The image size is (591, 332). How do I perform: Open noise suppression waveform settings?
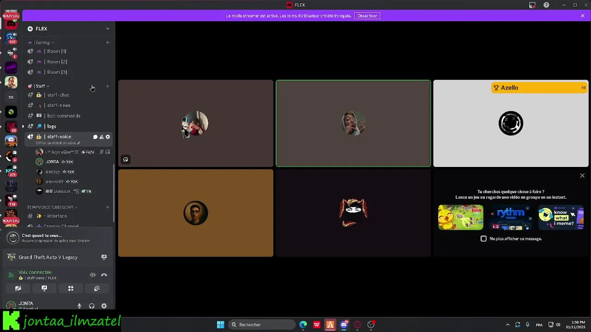click(93, 275)
